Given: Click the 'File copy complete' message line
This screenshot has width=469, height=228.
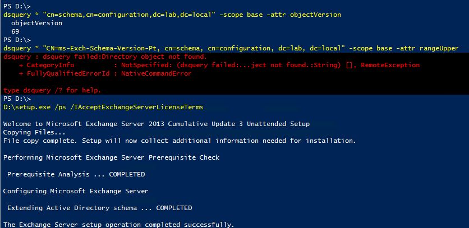Looking at the screenshot, I should point(180,140).
